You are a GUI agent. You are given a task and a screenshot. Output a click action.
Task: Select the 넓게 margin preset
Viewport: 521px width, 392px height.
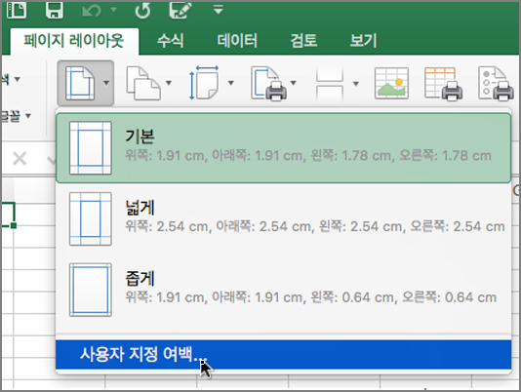coord(283,219)
